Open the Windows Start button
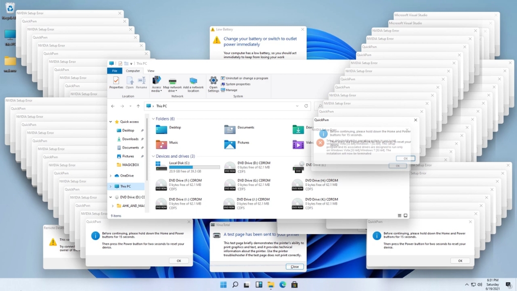 [x=223, y=284]
